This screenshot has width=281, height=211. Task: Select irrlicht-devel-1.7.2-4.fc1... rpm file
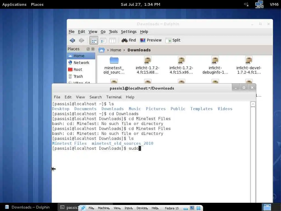[249, 65]
